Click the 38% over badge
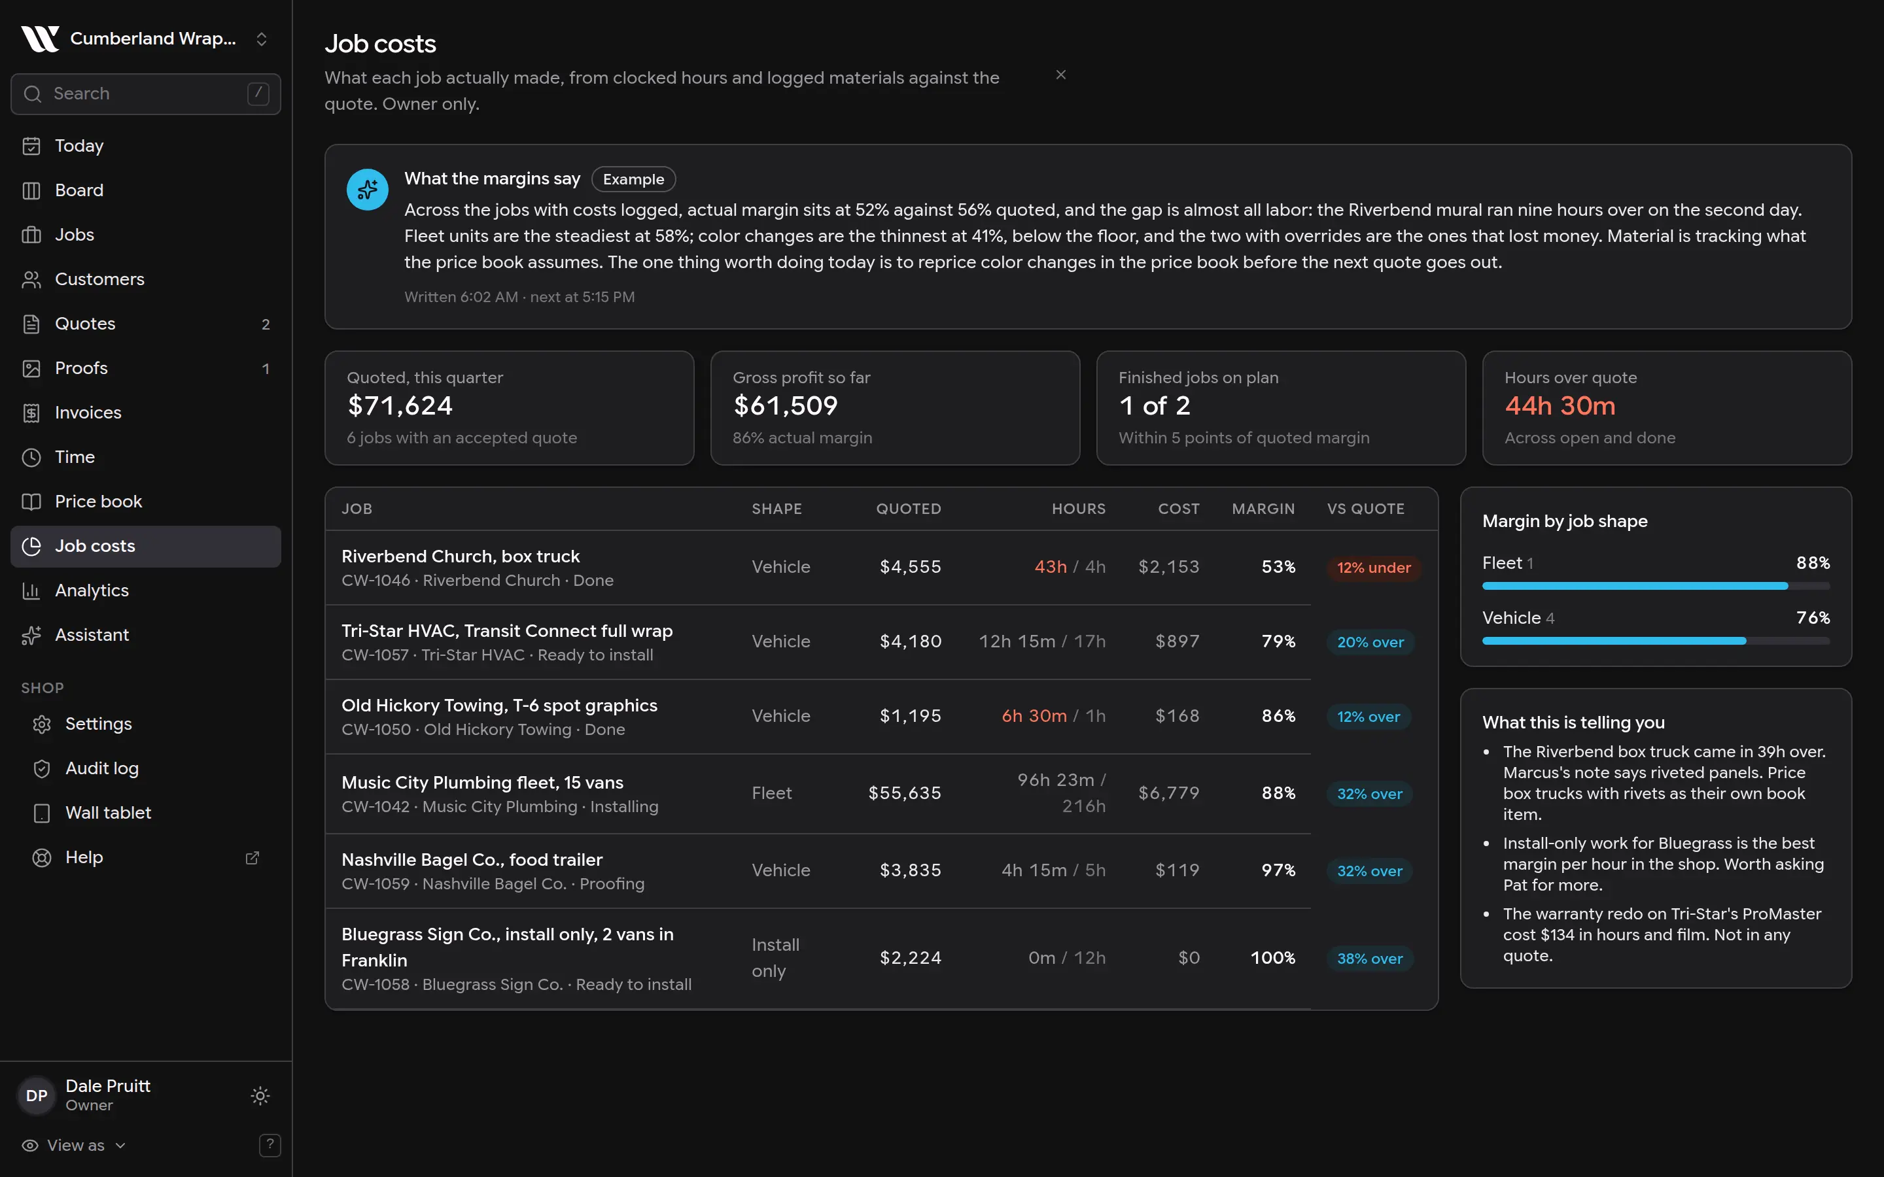Screen dimensions: 1884x1177 [1369, 958]
